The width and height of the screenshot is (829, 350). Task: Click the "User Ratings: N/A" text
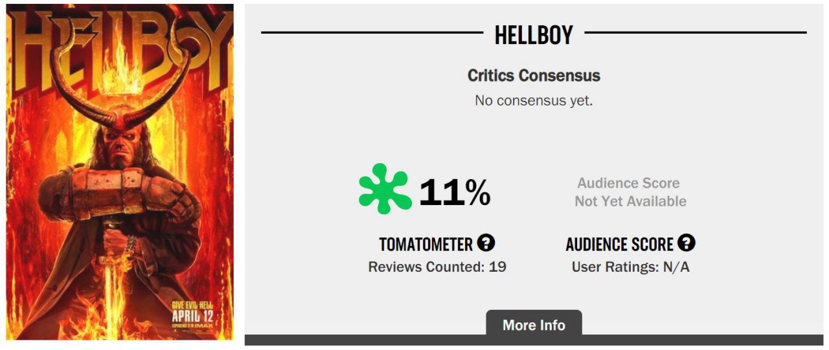[630, 267]
